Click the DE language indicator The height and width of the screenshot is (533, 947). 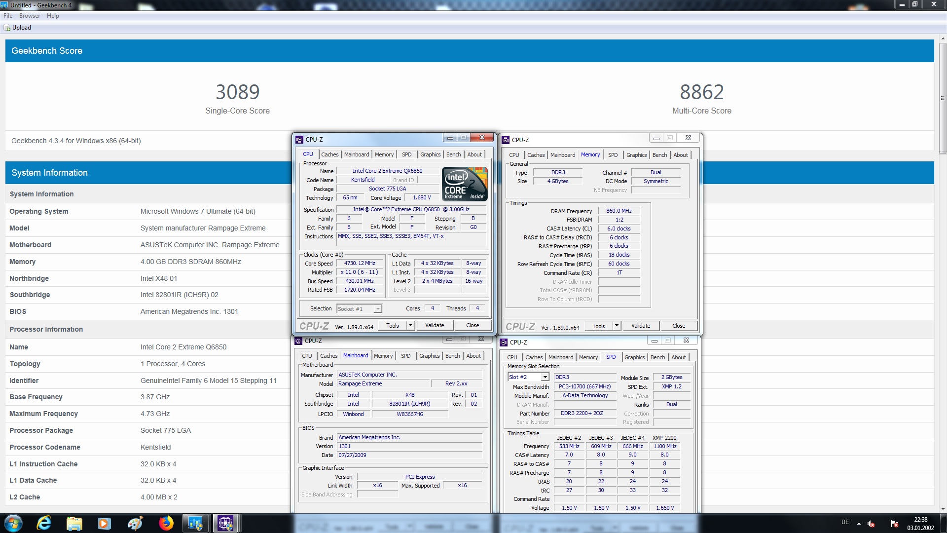[x=845, y=522]
